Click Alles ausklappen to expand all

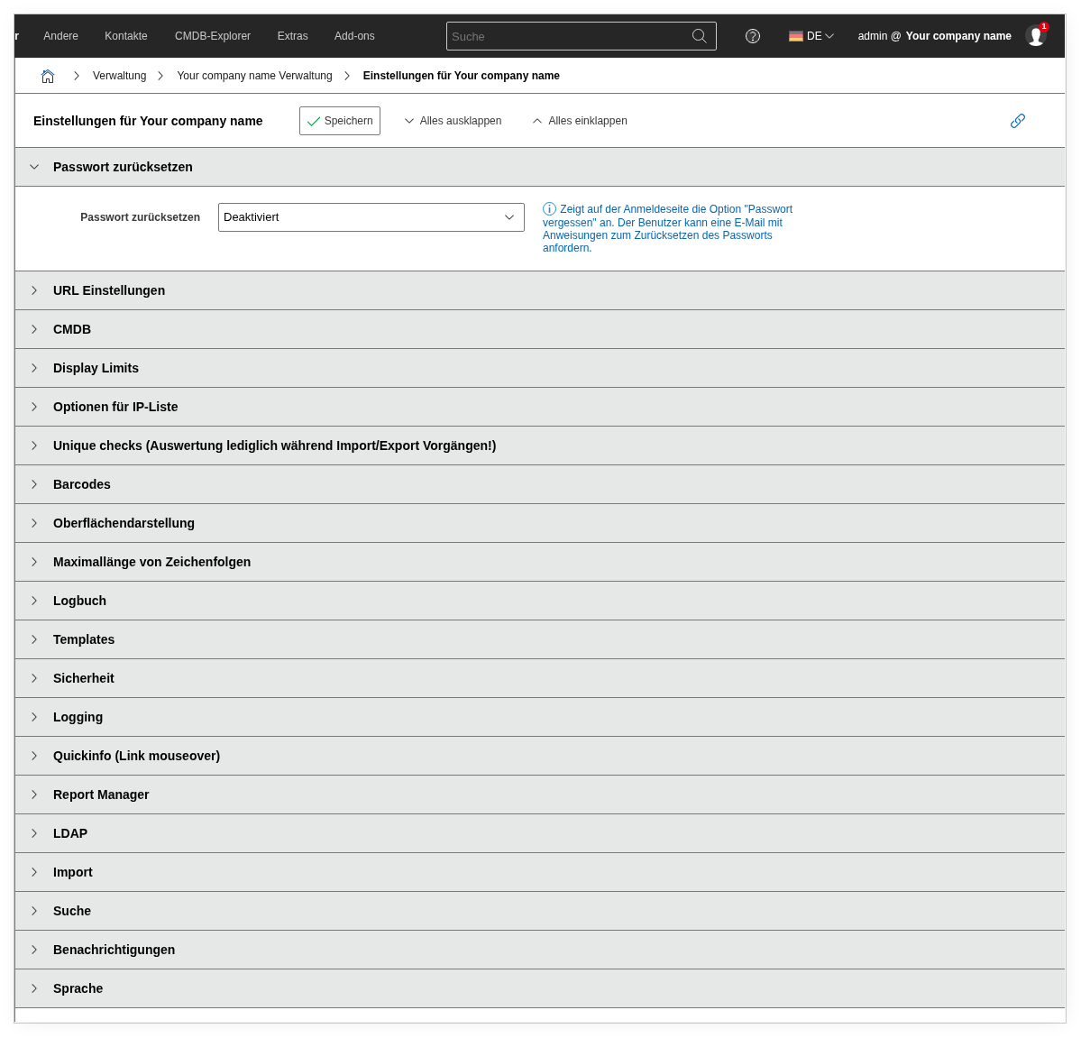pyautogui.click(x=453, y=121)
